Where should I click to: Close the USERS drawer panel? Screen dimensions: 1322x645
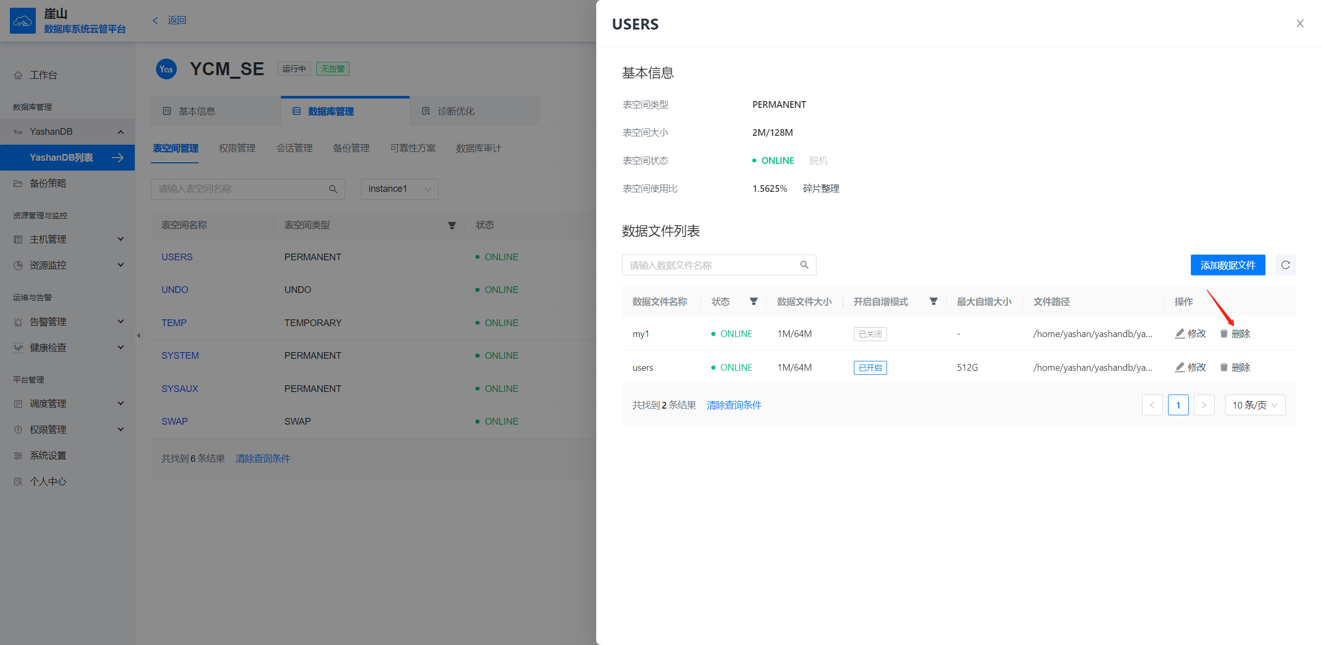1300,23
